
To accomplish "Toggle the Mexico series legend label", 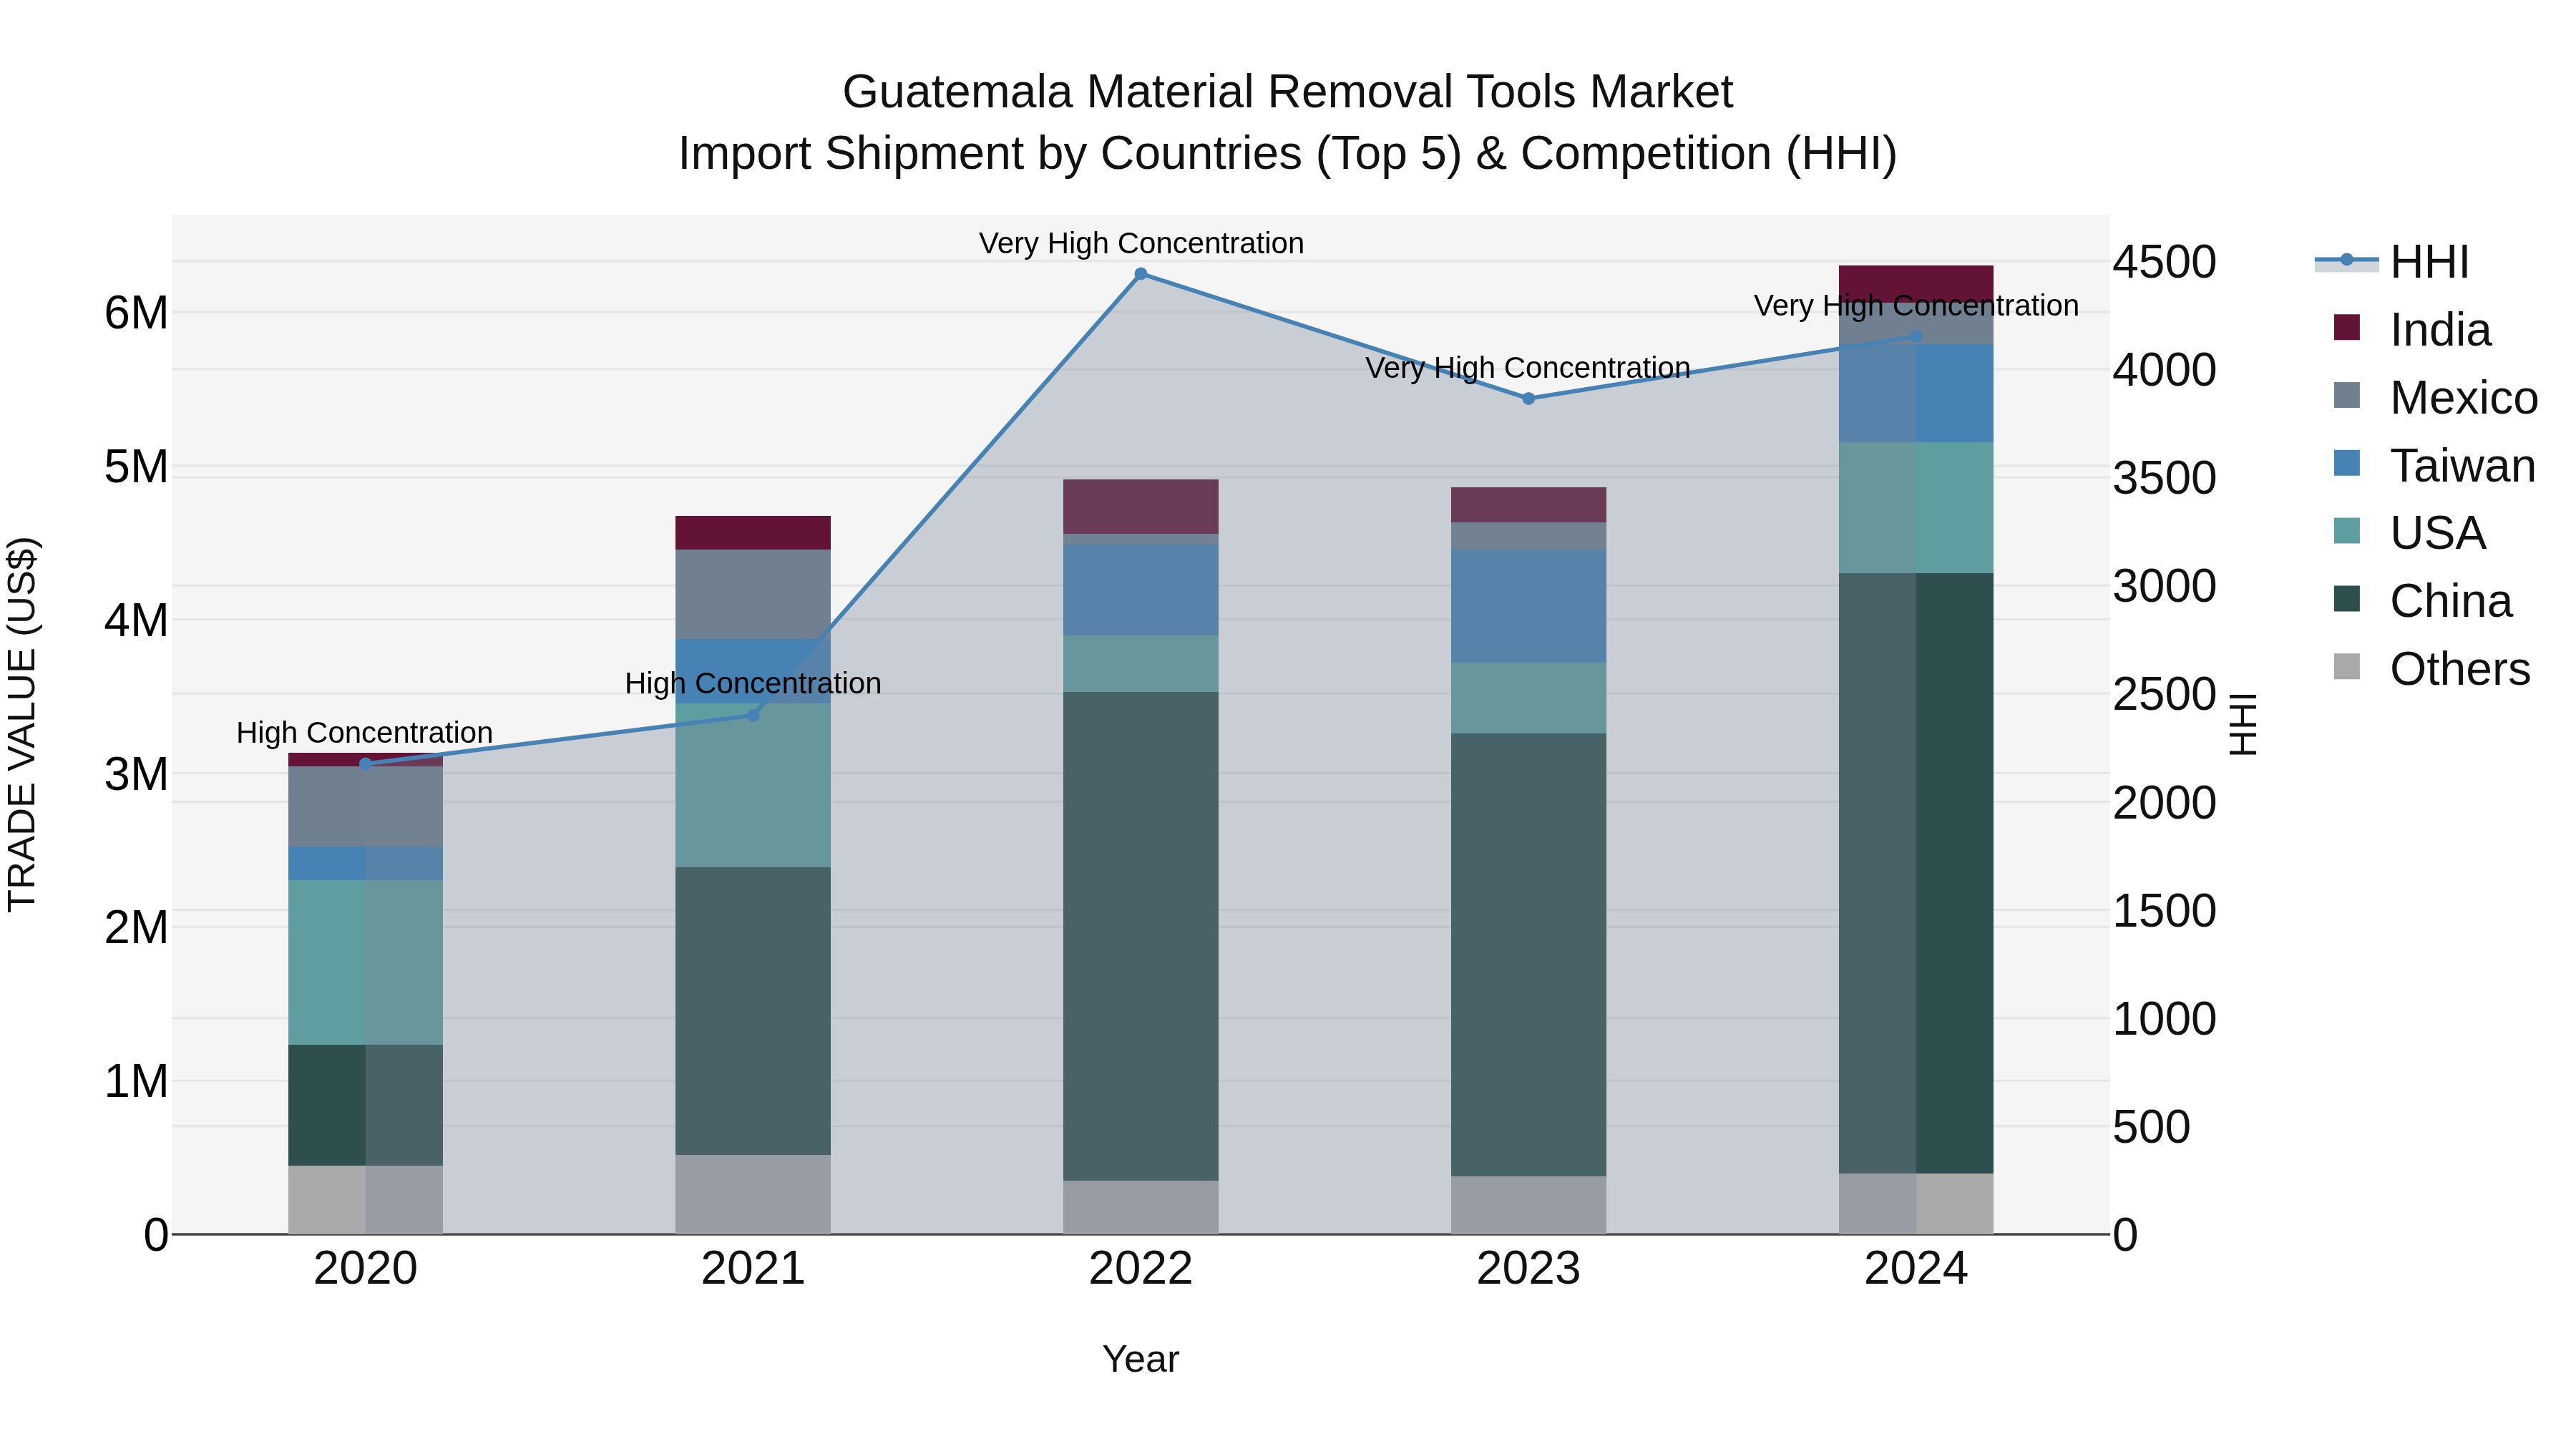I will tap(2463, 398).
